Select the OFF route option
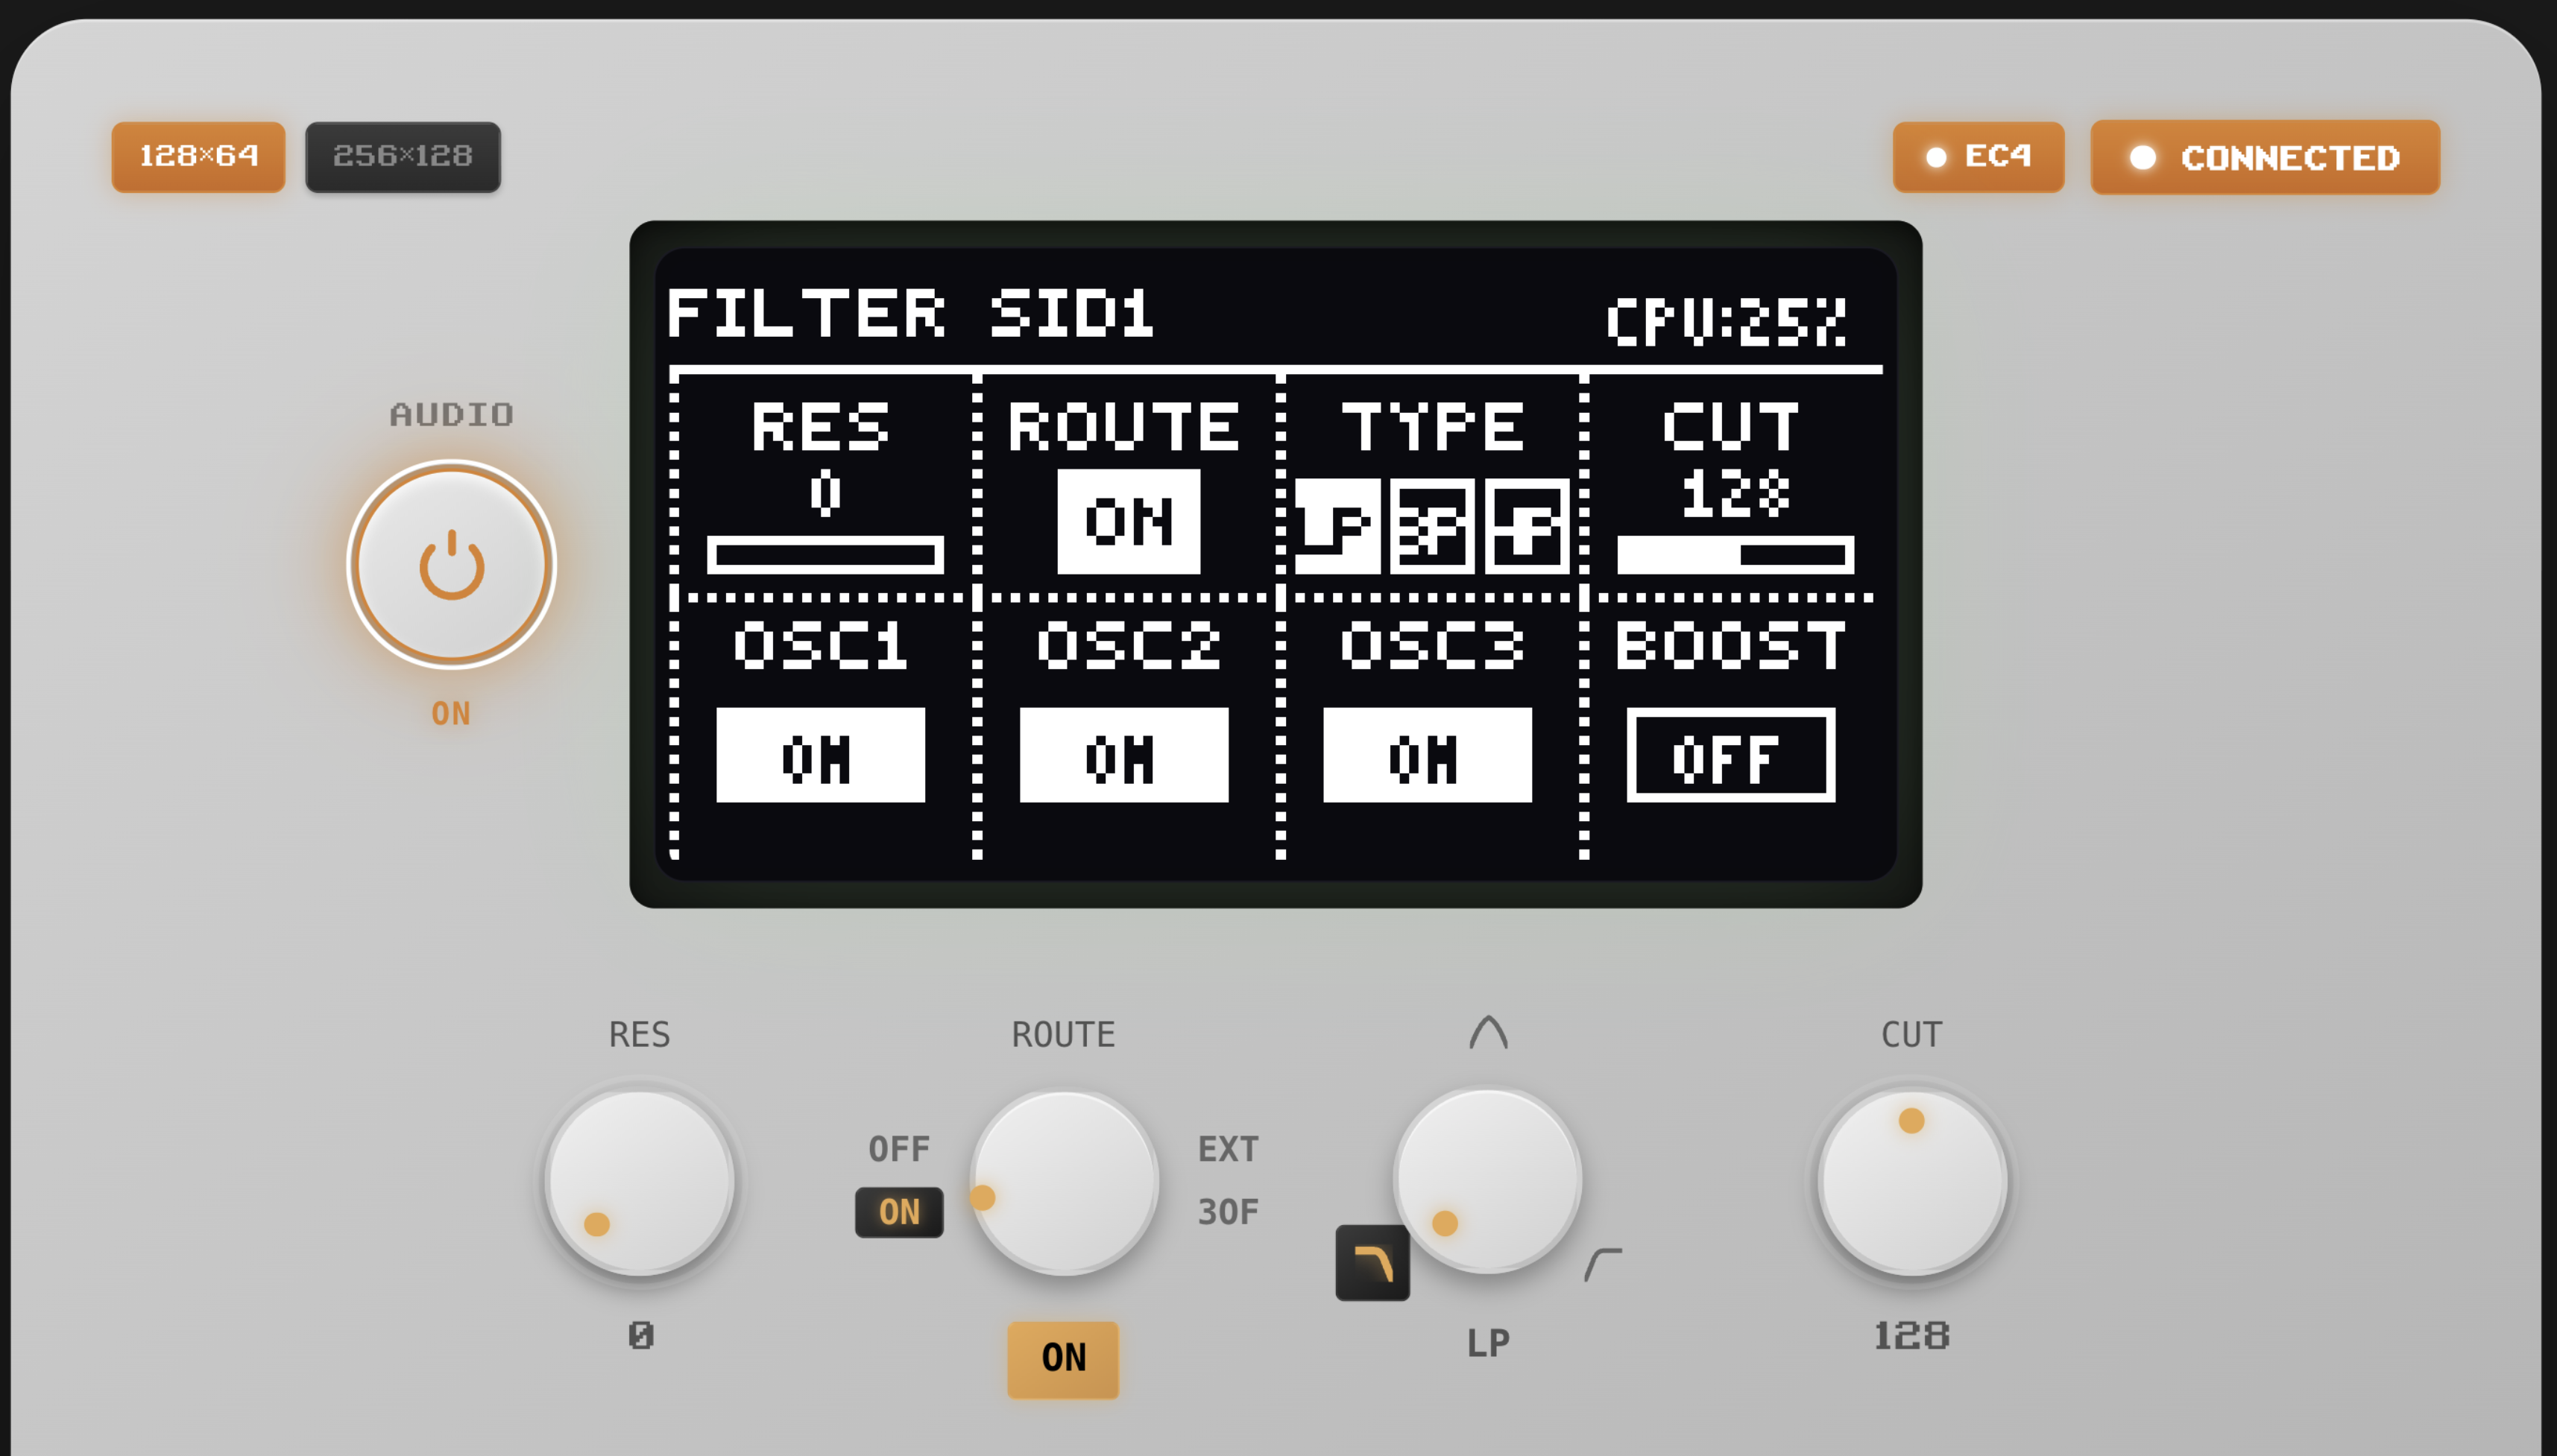This screenshot has width=2557, height=1456. (x=898, y=1149)
